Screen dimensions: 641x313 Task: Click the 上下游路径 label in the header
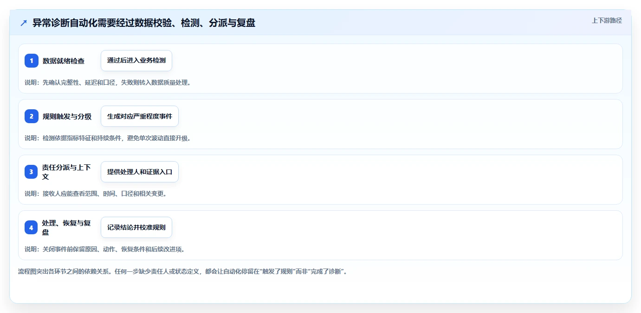tap(607, 20)
